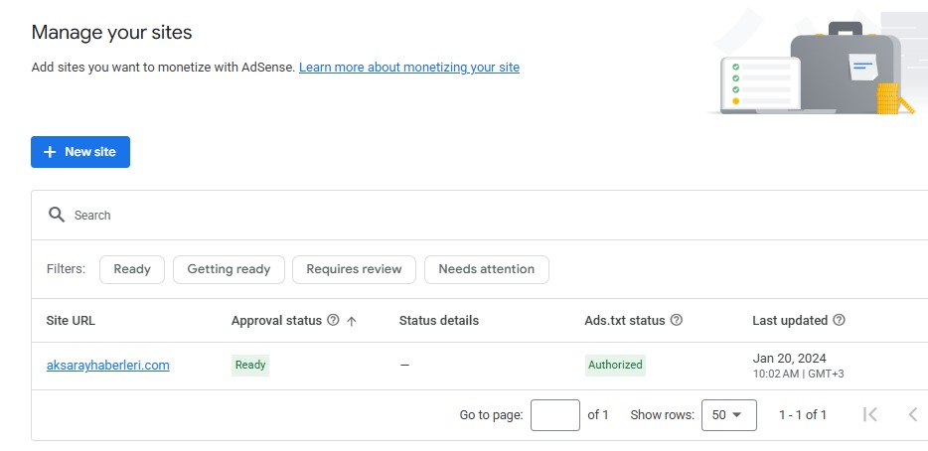This screenshot has width=928, height=451.
Task: Click the Last updated help icon
Action: [x=839, y=321]
